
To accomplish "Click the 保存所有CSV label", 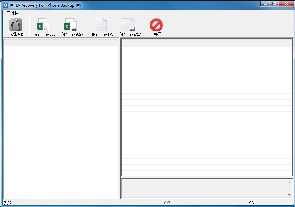I will [x=45, y=34].
